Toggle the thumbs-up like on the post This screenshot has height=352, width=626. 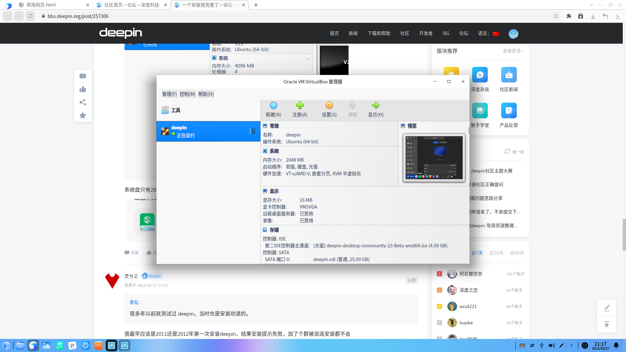click(82, 89)
